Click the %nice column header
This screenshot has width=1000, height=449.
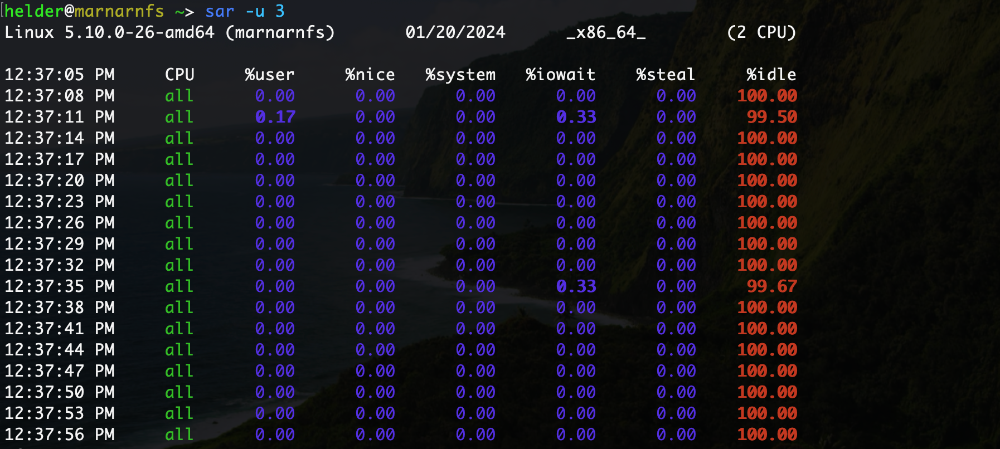click(370, 75)
